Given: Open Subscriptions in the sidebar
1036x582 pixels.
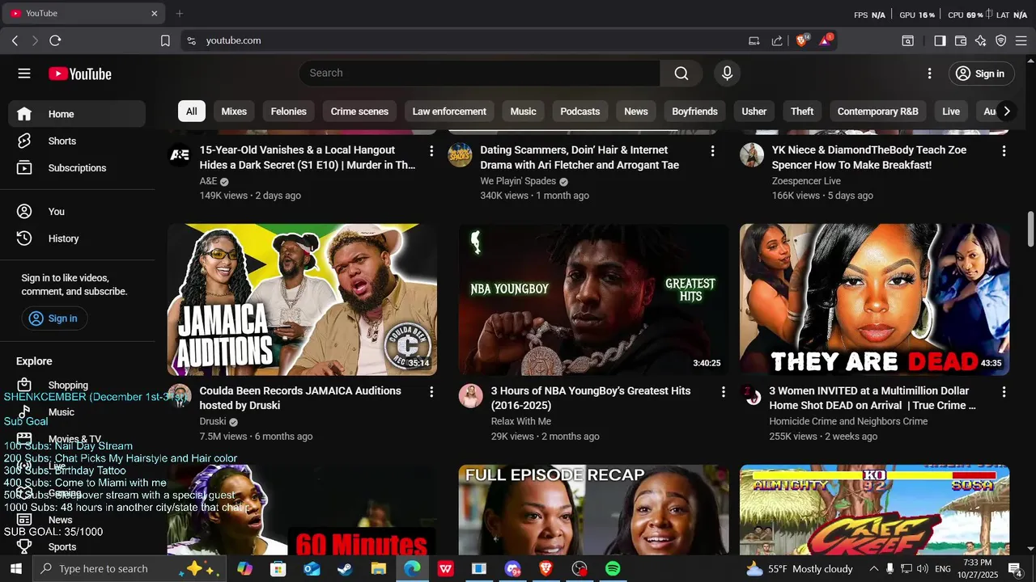Looking at the screenshot, I should 78,168.
